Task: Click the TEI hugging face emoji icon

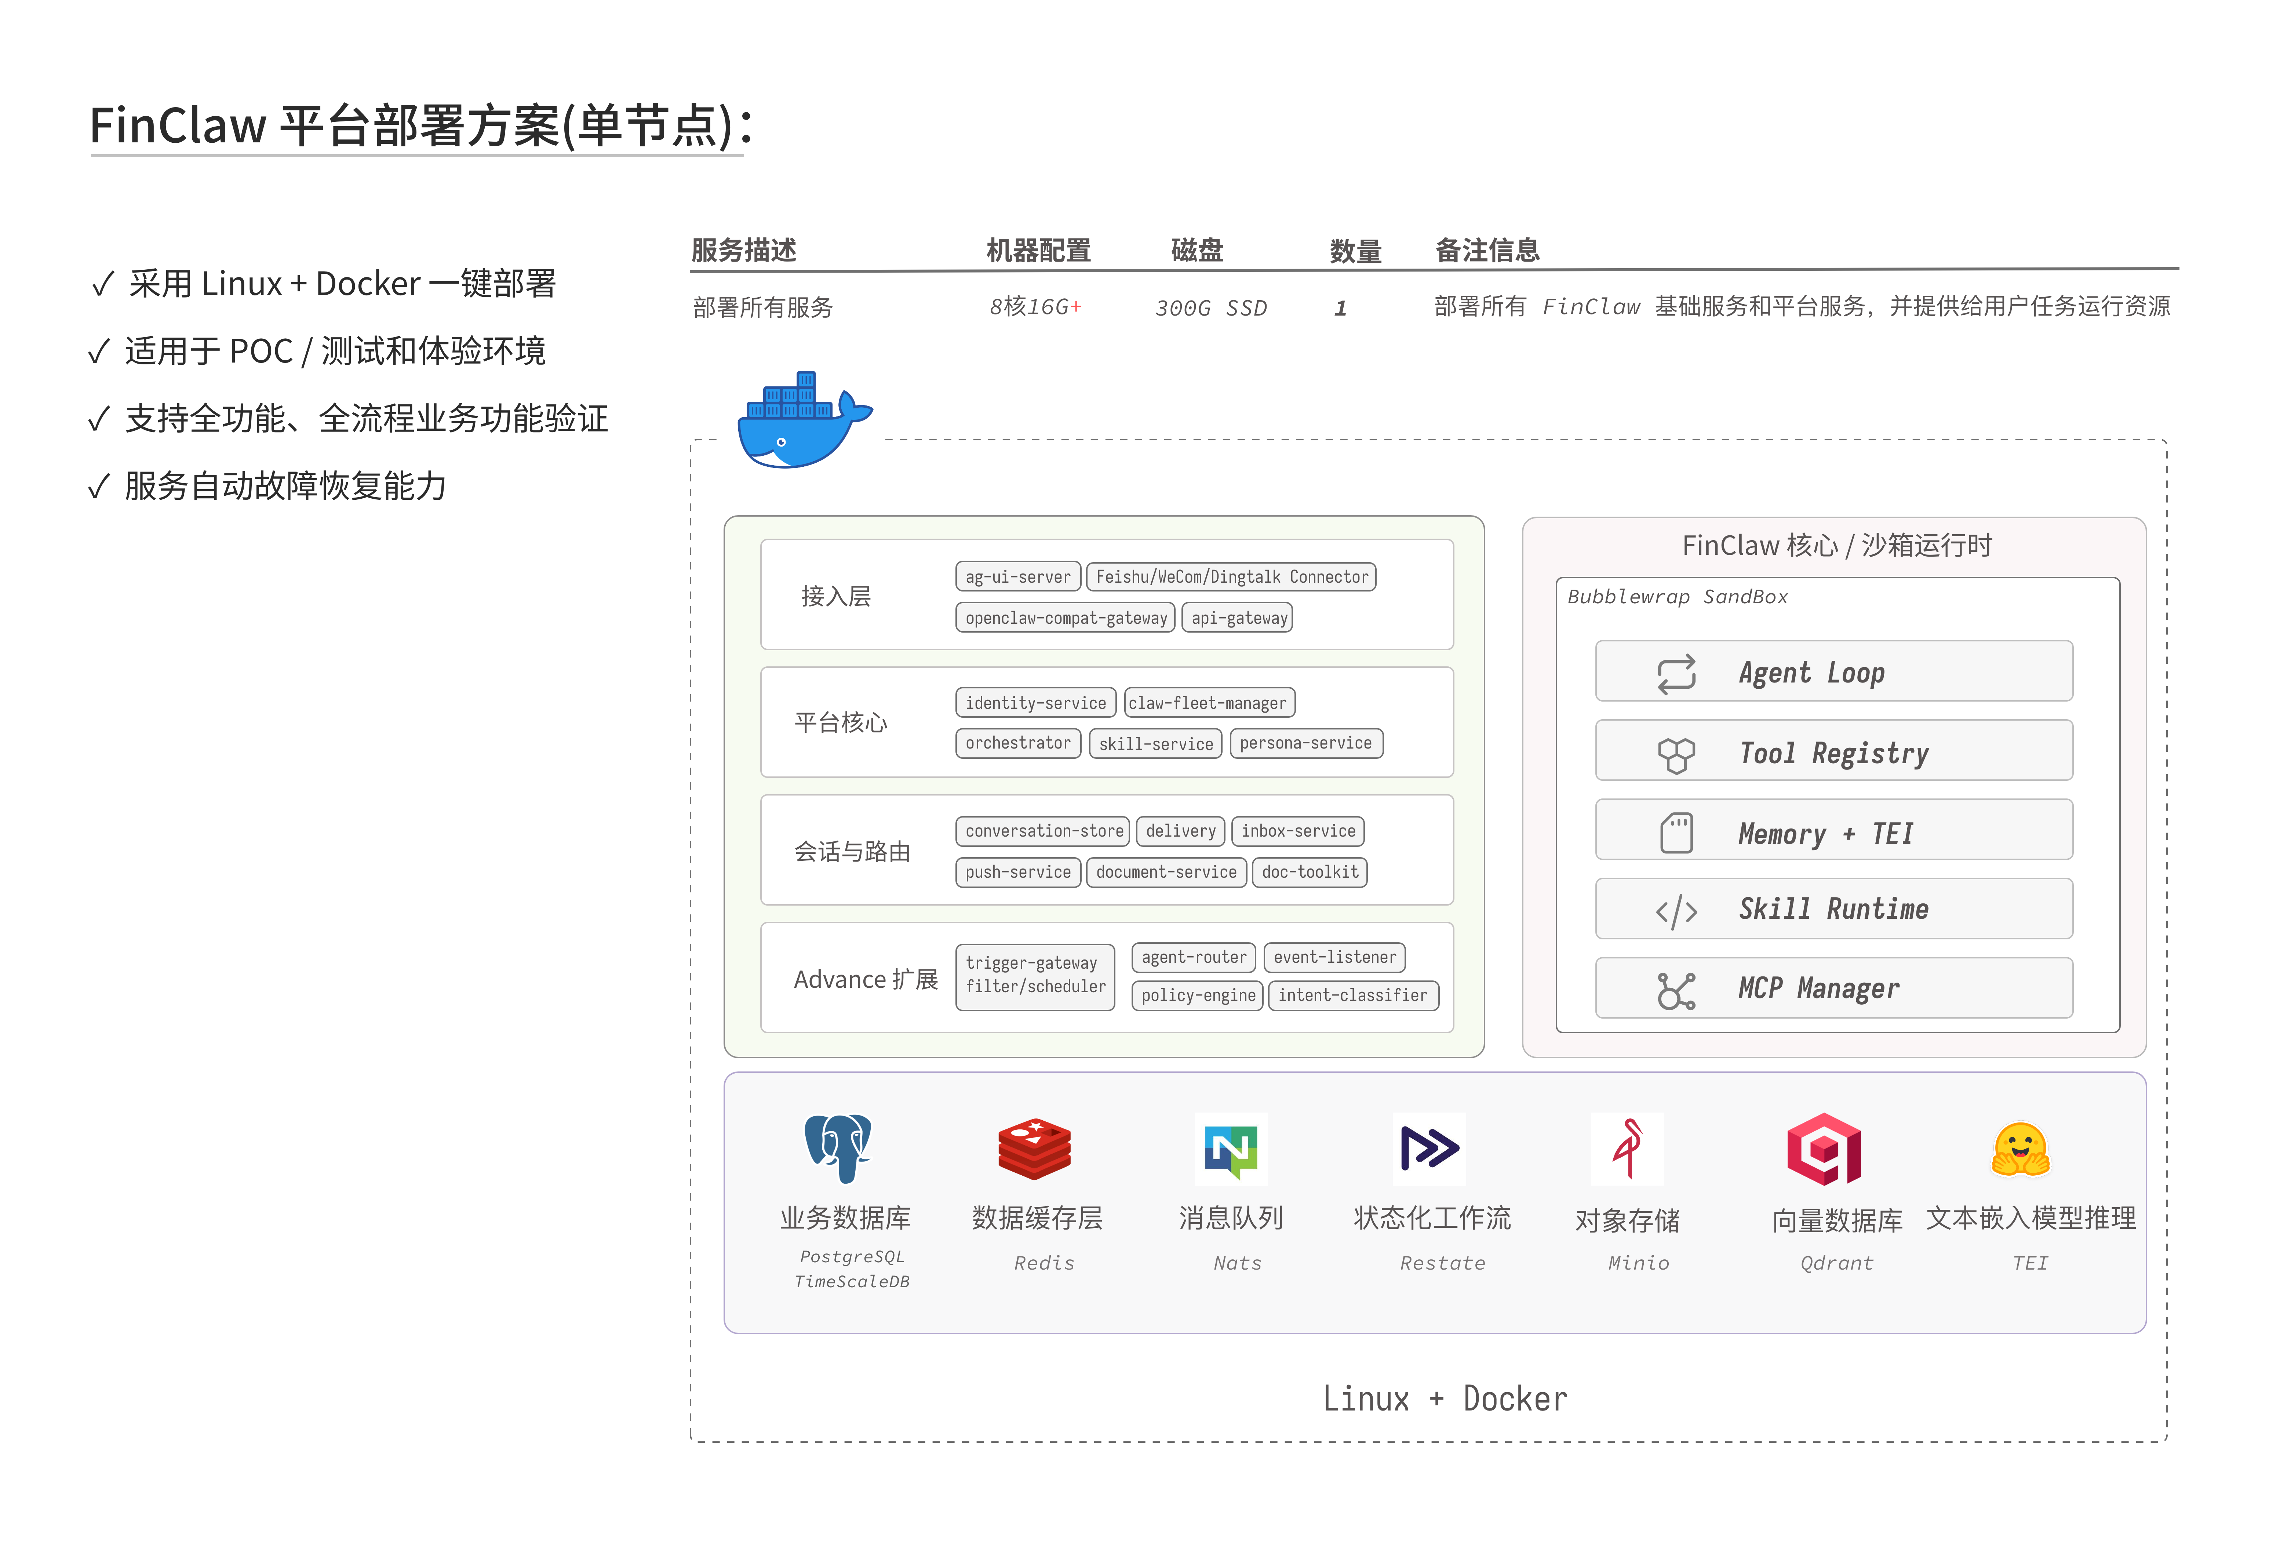Action: click(x=2021, y=1150)
